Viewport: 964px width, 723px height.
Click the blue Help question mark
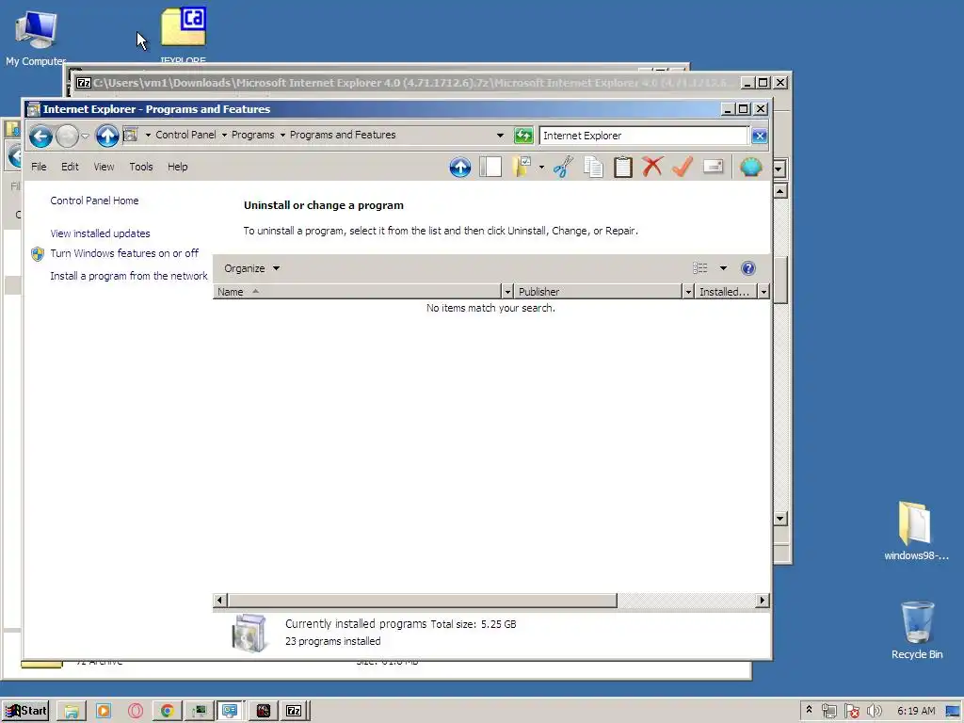click(x=748, y=268)
